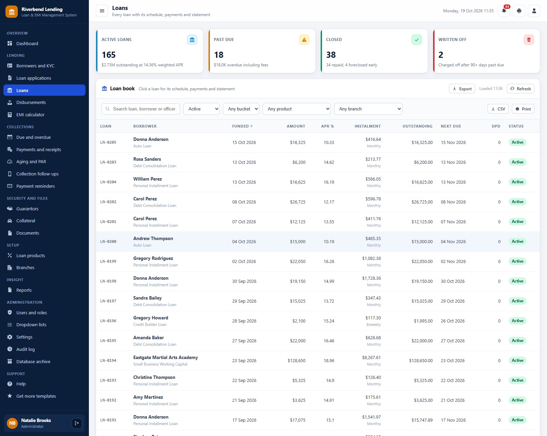The height and width of the screenshot is (436, 547).
Task: Click the Settings gear icon
Action: click(x=10, y=337)
